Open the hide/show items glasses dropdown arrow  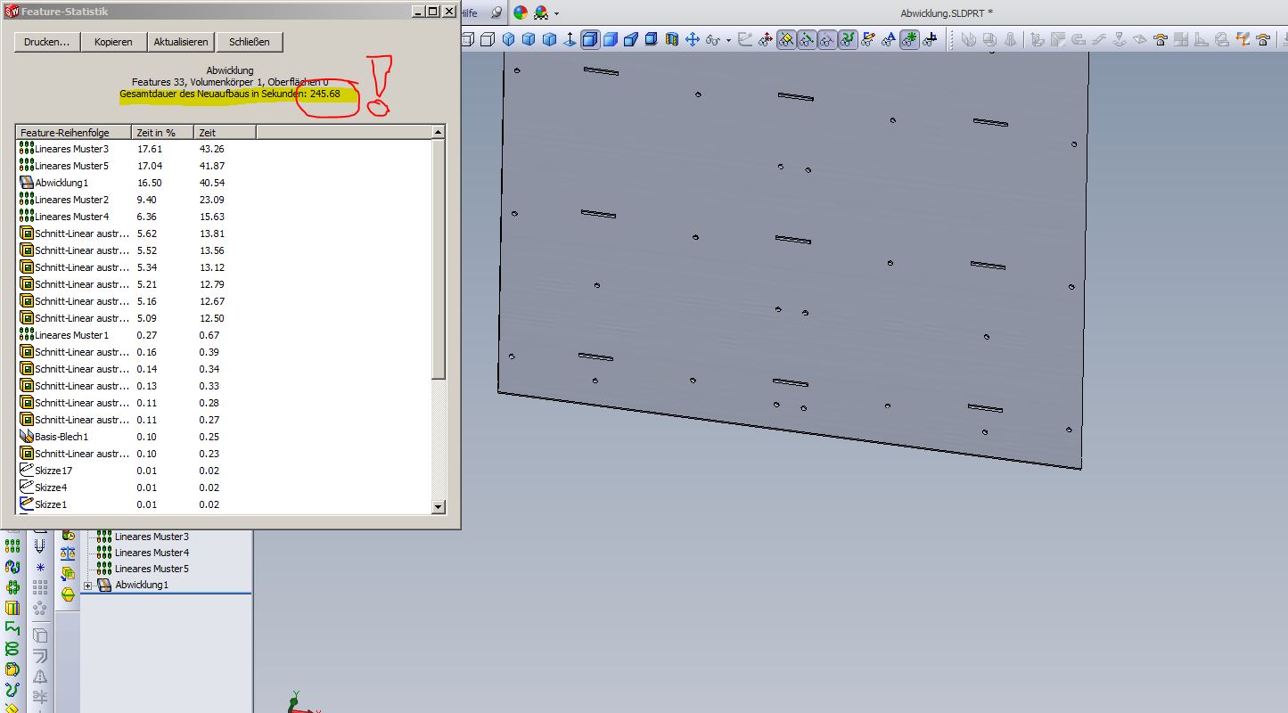click(728, 40)
